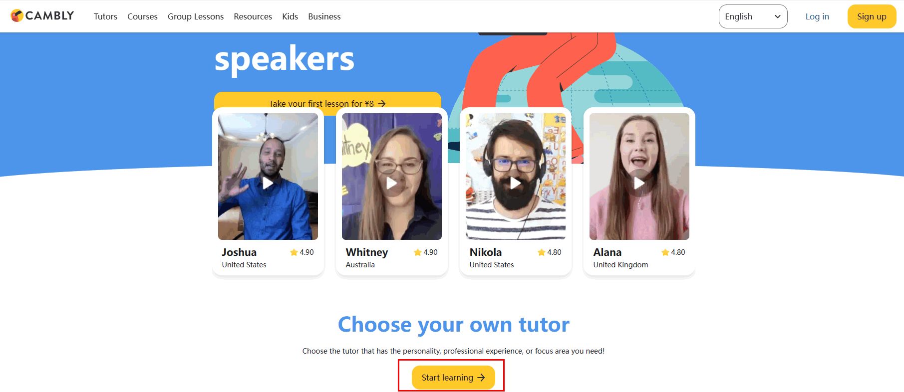Open the Business page link
The height and width of the screenshot is (392, 904).
pyautogui.click(x=324, y=16)
